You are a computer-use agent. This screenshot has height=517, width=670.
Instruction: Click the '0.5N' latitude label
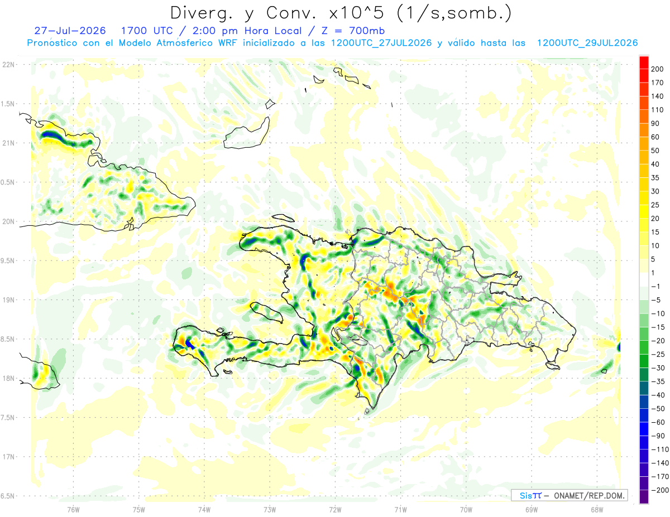tap(8, 182)
